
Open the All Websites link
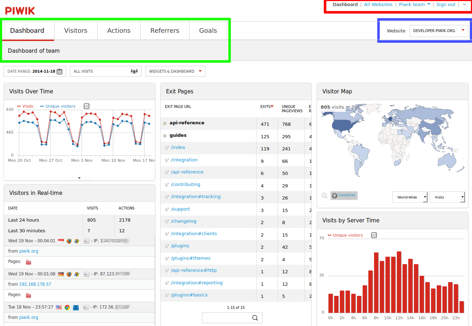pyautogui.click(x=378, y=5)
